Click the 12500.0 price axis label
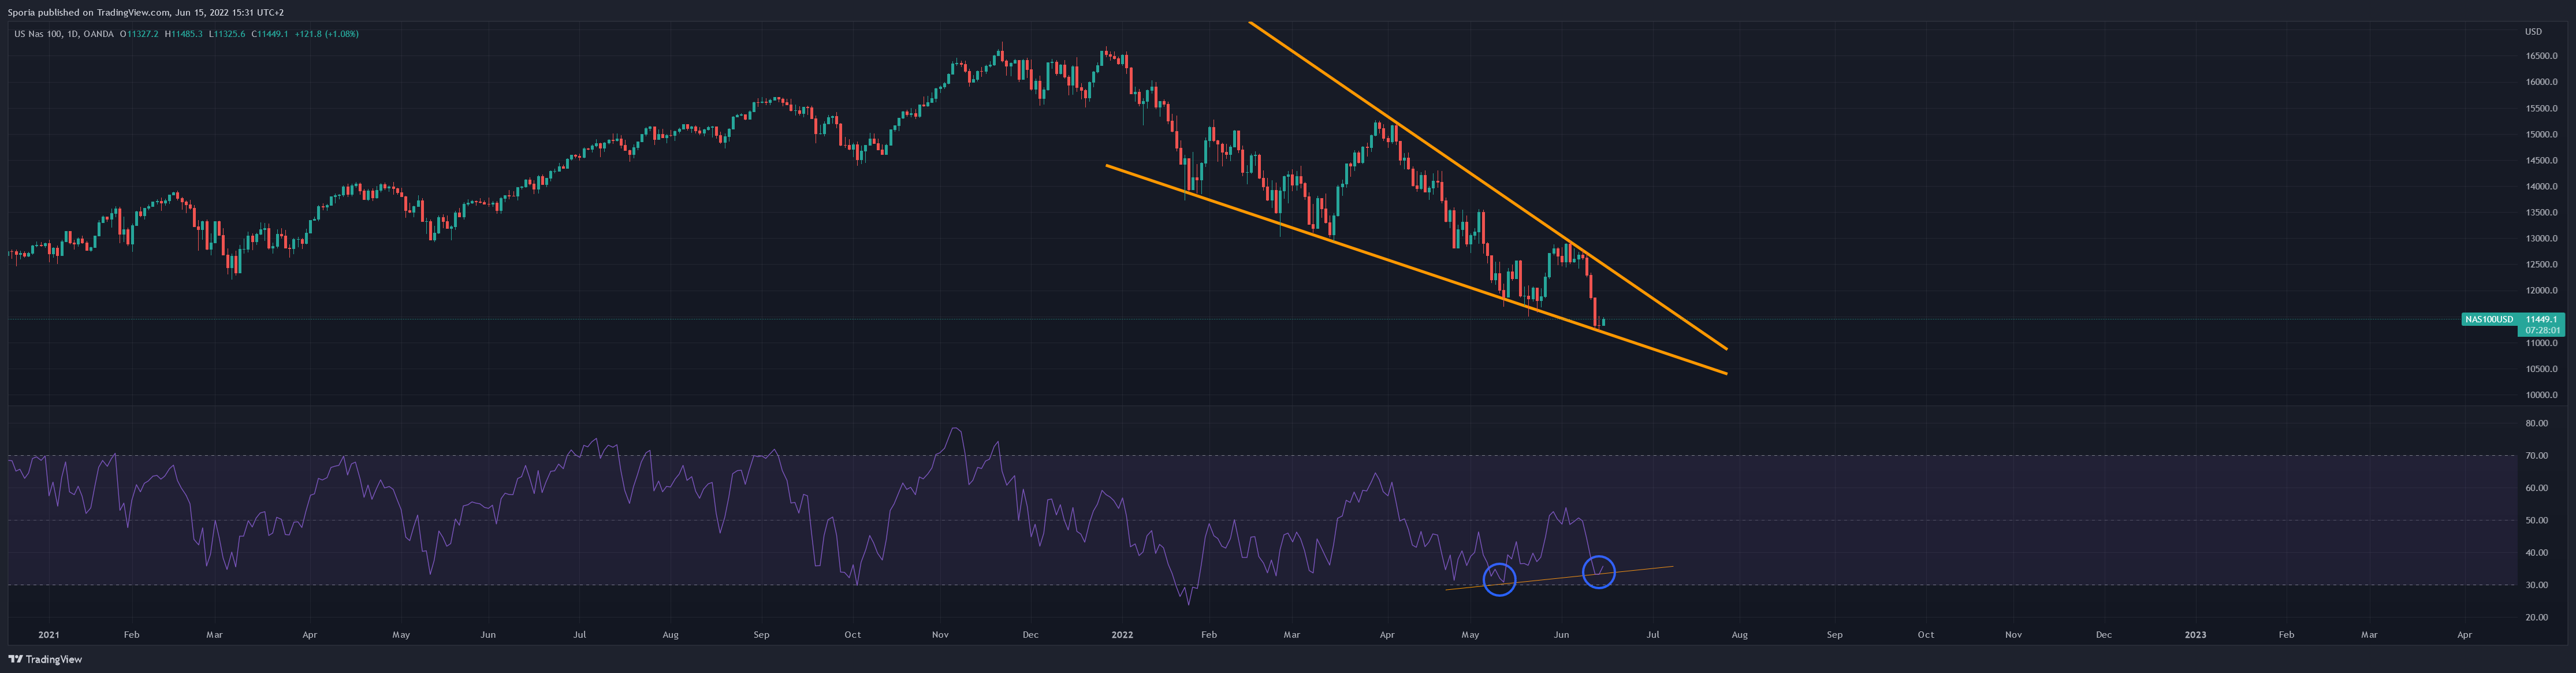This screenshot has height=673, width=2576. point(2541,264)
